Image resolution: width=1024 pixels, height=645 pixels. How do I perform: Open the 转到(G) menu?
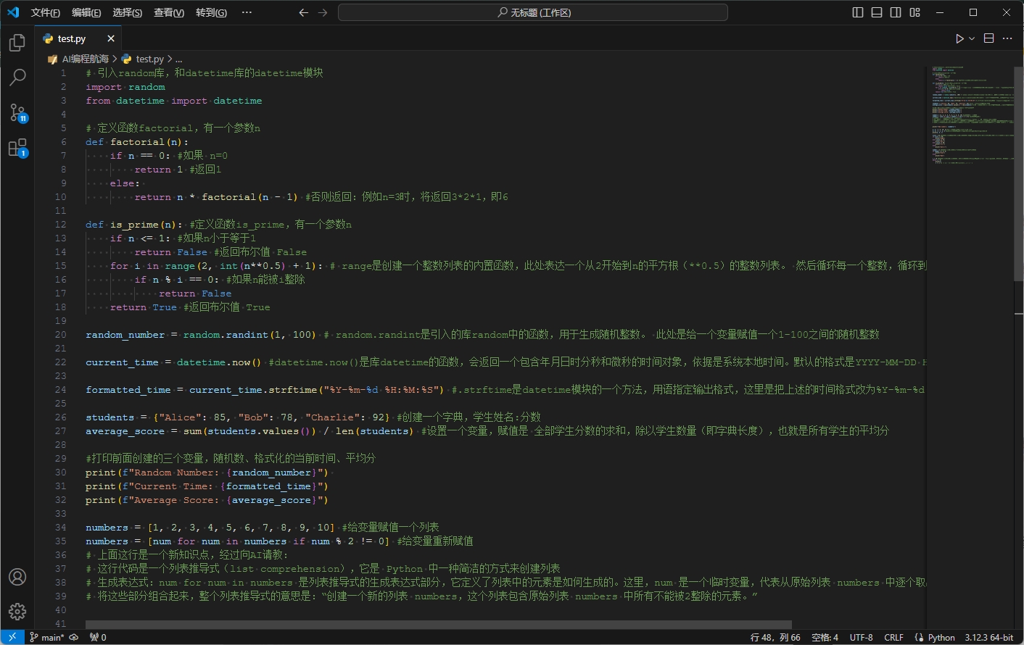pyautogui.click(x=211, y=12)
